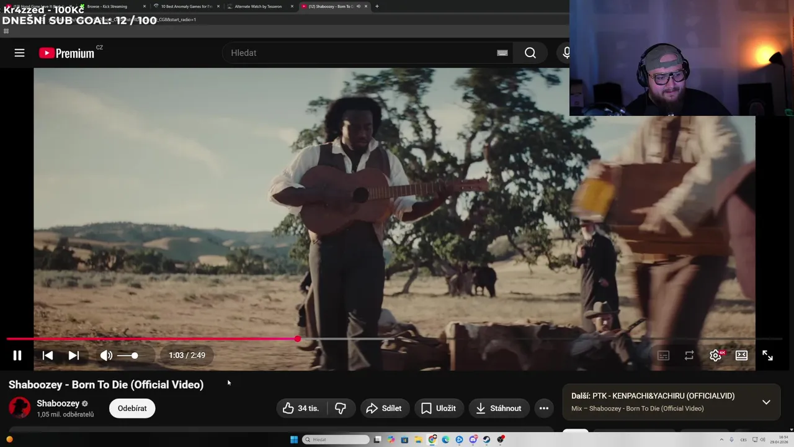Open the Copilot colorful taskbar icon
The width and height of the screenshot is (794, 447).
tap(391, 440)
